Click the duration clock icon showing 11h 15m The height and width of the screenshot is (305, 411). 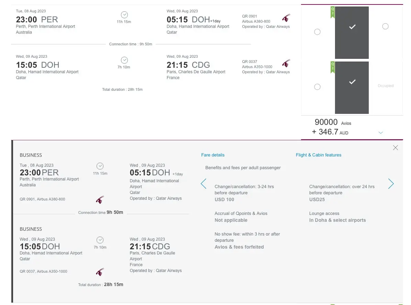pyautogui.click(x=124, y=15)
